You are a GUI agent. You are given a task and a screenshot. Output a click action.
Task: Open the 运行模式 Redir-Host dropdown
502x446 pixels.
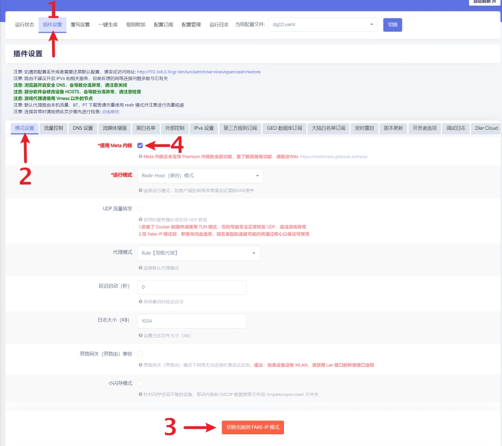pos(201,176)
